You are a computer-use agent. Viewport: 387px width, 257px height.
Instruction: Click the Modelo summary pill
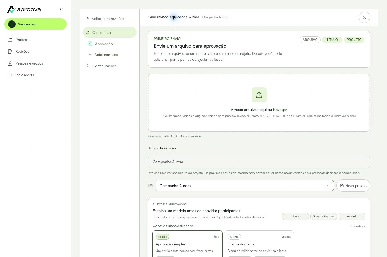tap(352, 216)
